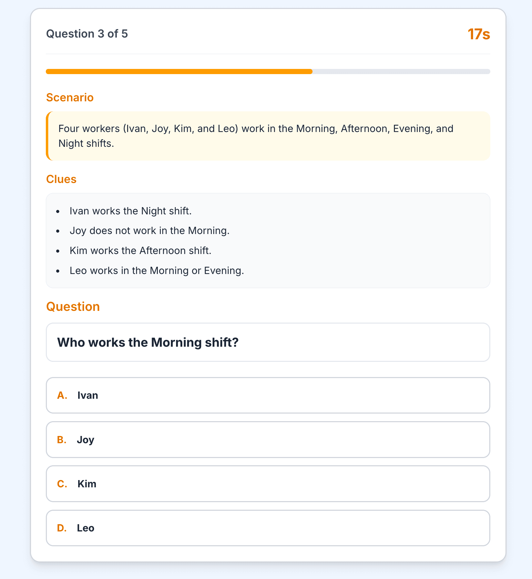Click the Clues heading
The image size is (532, 579).
(x=61, y=179)
